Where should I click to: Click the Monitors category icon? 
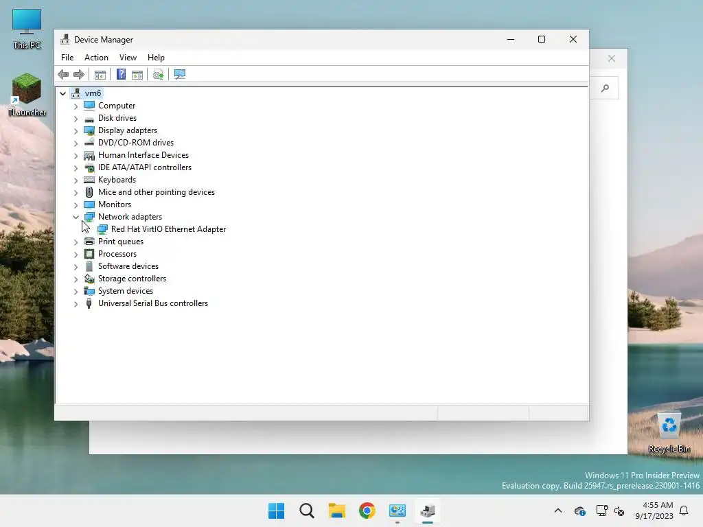[x=89, y=204]
